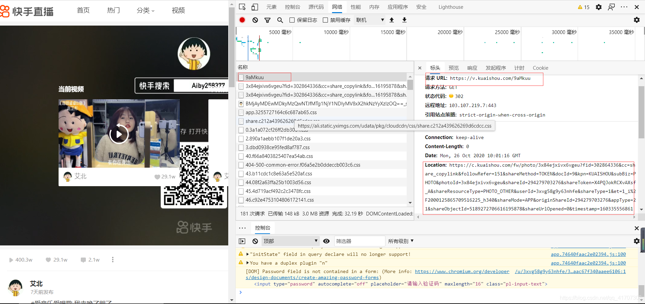Open the 所有级别 log level dropdown
The width and height of the screenshot is (645, 304).
pyautogui.click(x=401, y=241)
